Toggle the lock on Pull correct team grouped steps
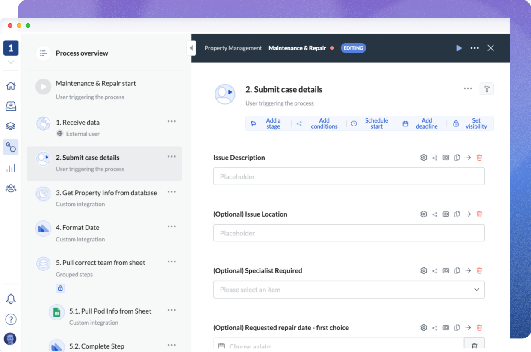 (60, 288)
